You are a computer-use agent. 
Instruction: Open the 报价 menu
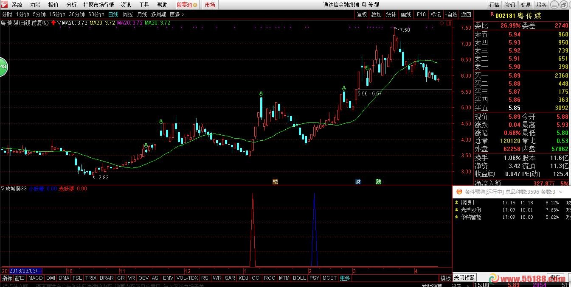(53, 5)
